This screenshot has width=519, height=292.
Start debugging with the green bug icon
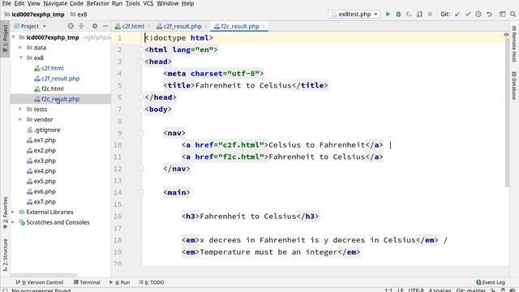tap(398, 15)
